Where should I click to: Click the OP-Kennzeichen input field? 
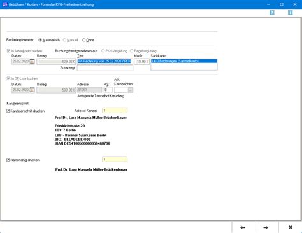tap(121, 90)
